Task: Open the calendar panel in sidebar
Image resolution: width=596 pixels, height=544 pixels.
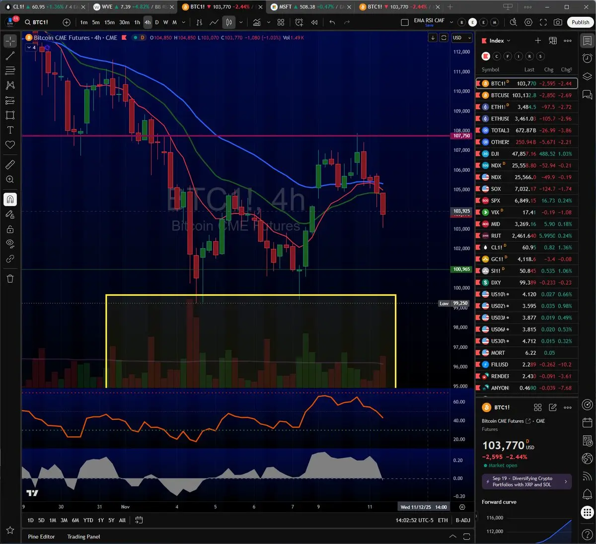Action: click(x=587, y=423)
